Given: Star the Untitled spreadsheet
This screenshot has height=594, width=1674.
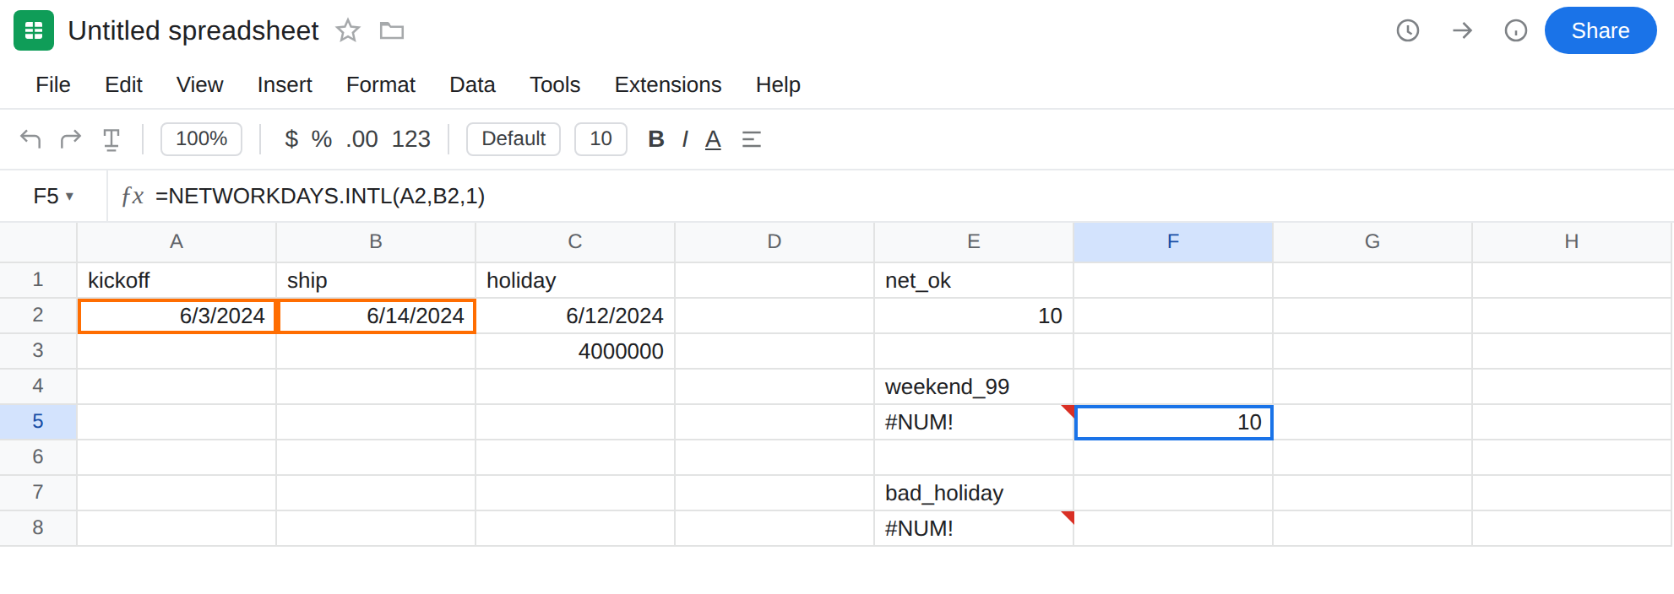Looking at the screenshot, I should (348, 31).
